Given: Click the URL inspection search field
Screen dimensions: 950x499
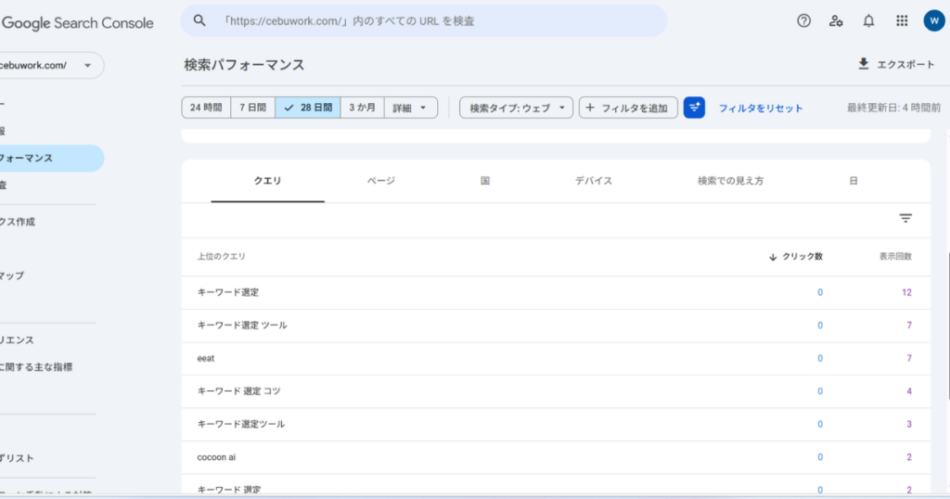Looking at the screenshot, I should (x=436, y=20).
